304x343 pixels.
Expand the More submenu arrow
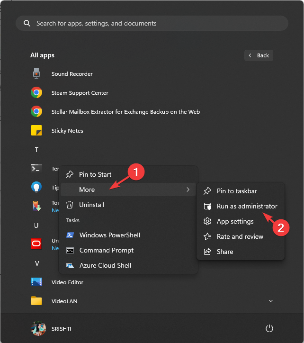coord(188,190)
